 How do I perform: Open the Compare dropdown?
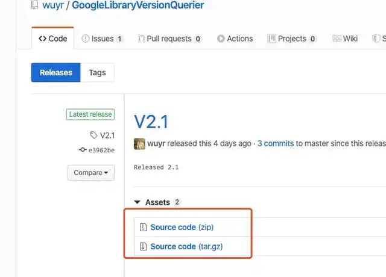pos(91,173)
